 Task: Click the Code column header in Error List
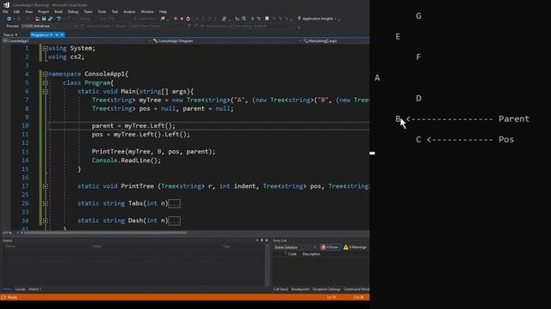coord(293,254)
